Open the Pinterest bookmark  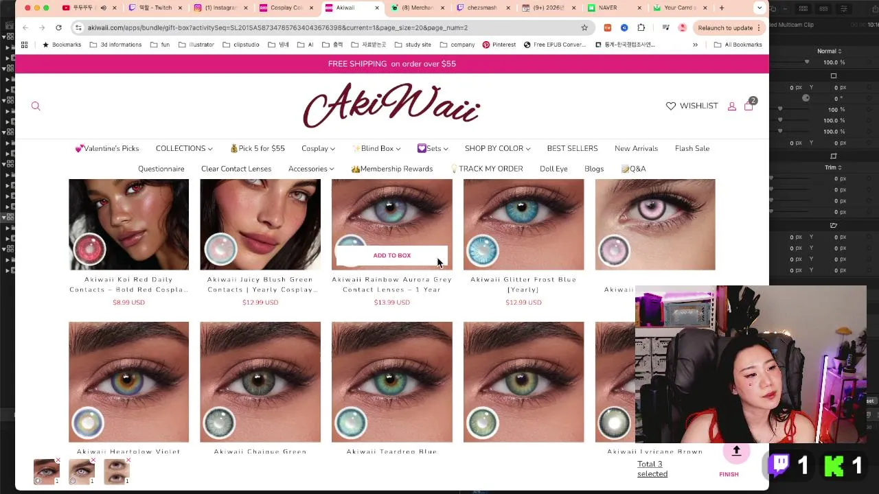[499, 45]
